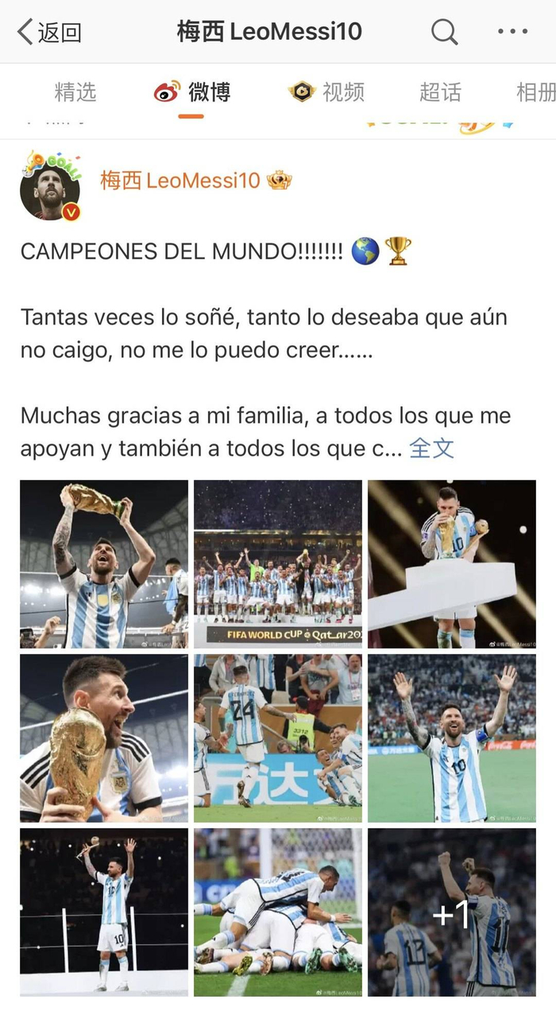556x1011 pixels.
Task: Switch to the 超话 tab
Action: (440, 92)
